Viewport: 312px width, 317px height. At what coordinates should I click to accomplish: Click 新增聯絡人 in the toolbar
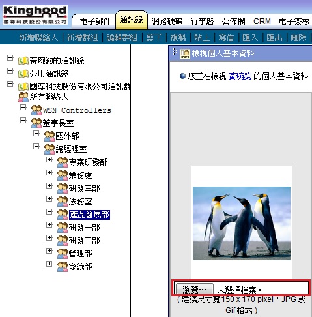pos(38,38)
